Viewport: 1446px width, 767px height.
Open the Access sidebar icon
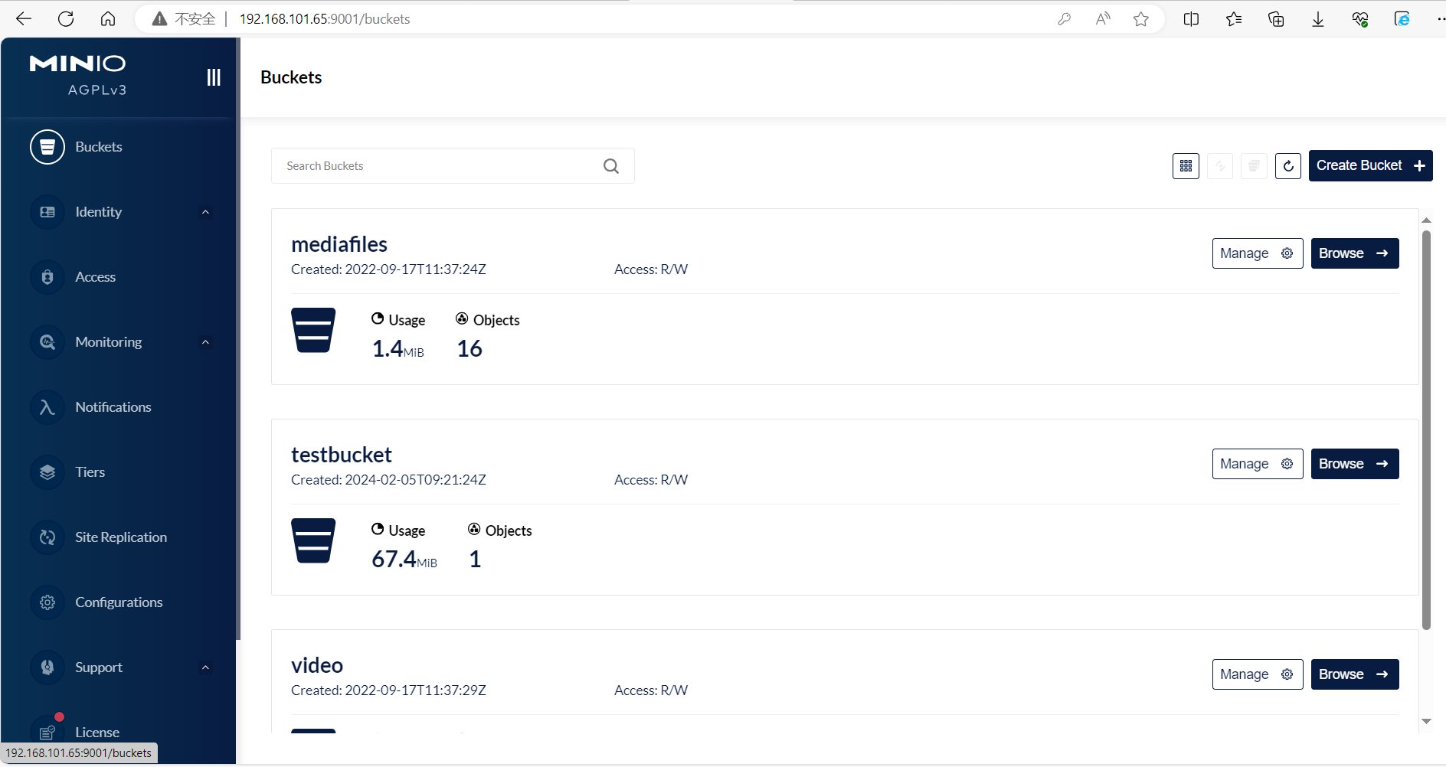[47, 277]
